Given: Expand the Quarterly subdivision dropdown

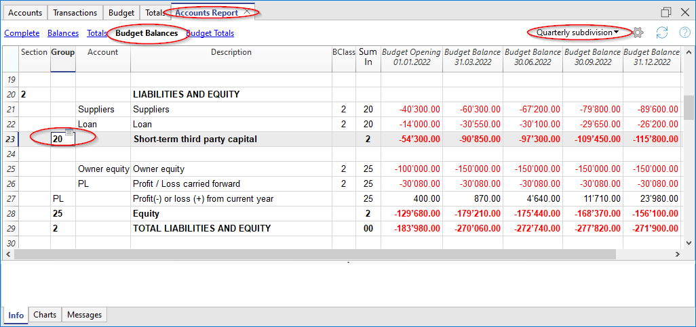Looking at the screenshot, I should [x=577, y=32].
